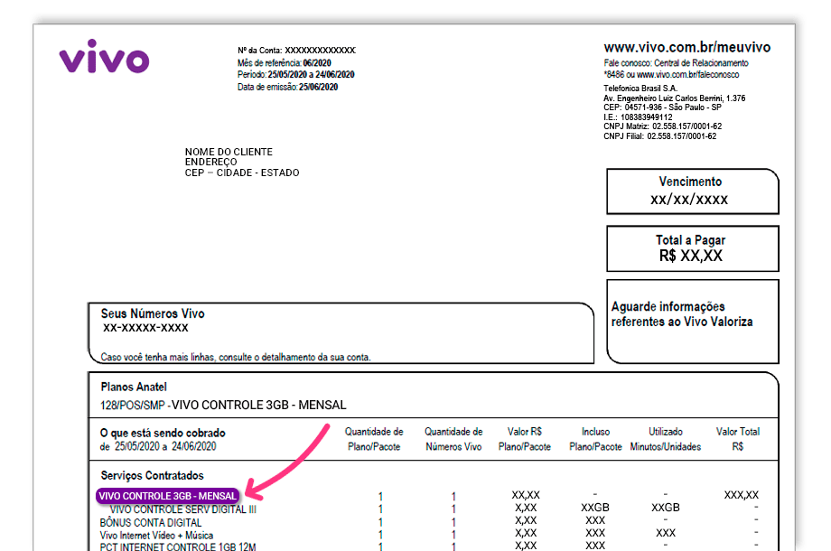
Task: Click NOME DO CLIENTE text
Action: (229, 152)
